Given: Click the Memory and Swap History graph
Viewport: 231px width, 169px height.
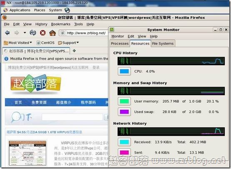Looking at the screenshot, I should [171, 91].
